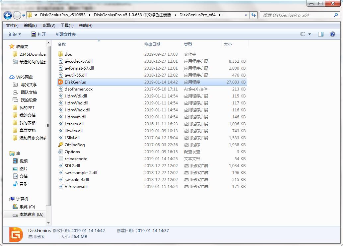Click the 图片 library icon
The image size is (343, 246).
(15, 169)
